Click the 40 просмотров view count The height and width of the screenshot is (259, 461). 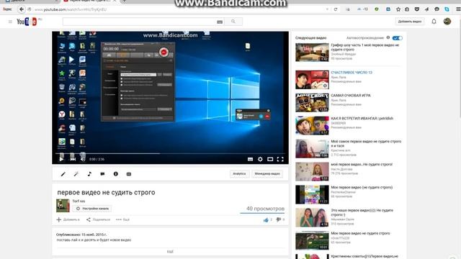(265, 209)
